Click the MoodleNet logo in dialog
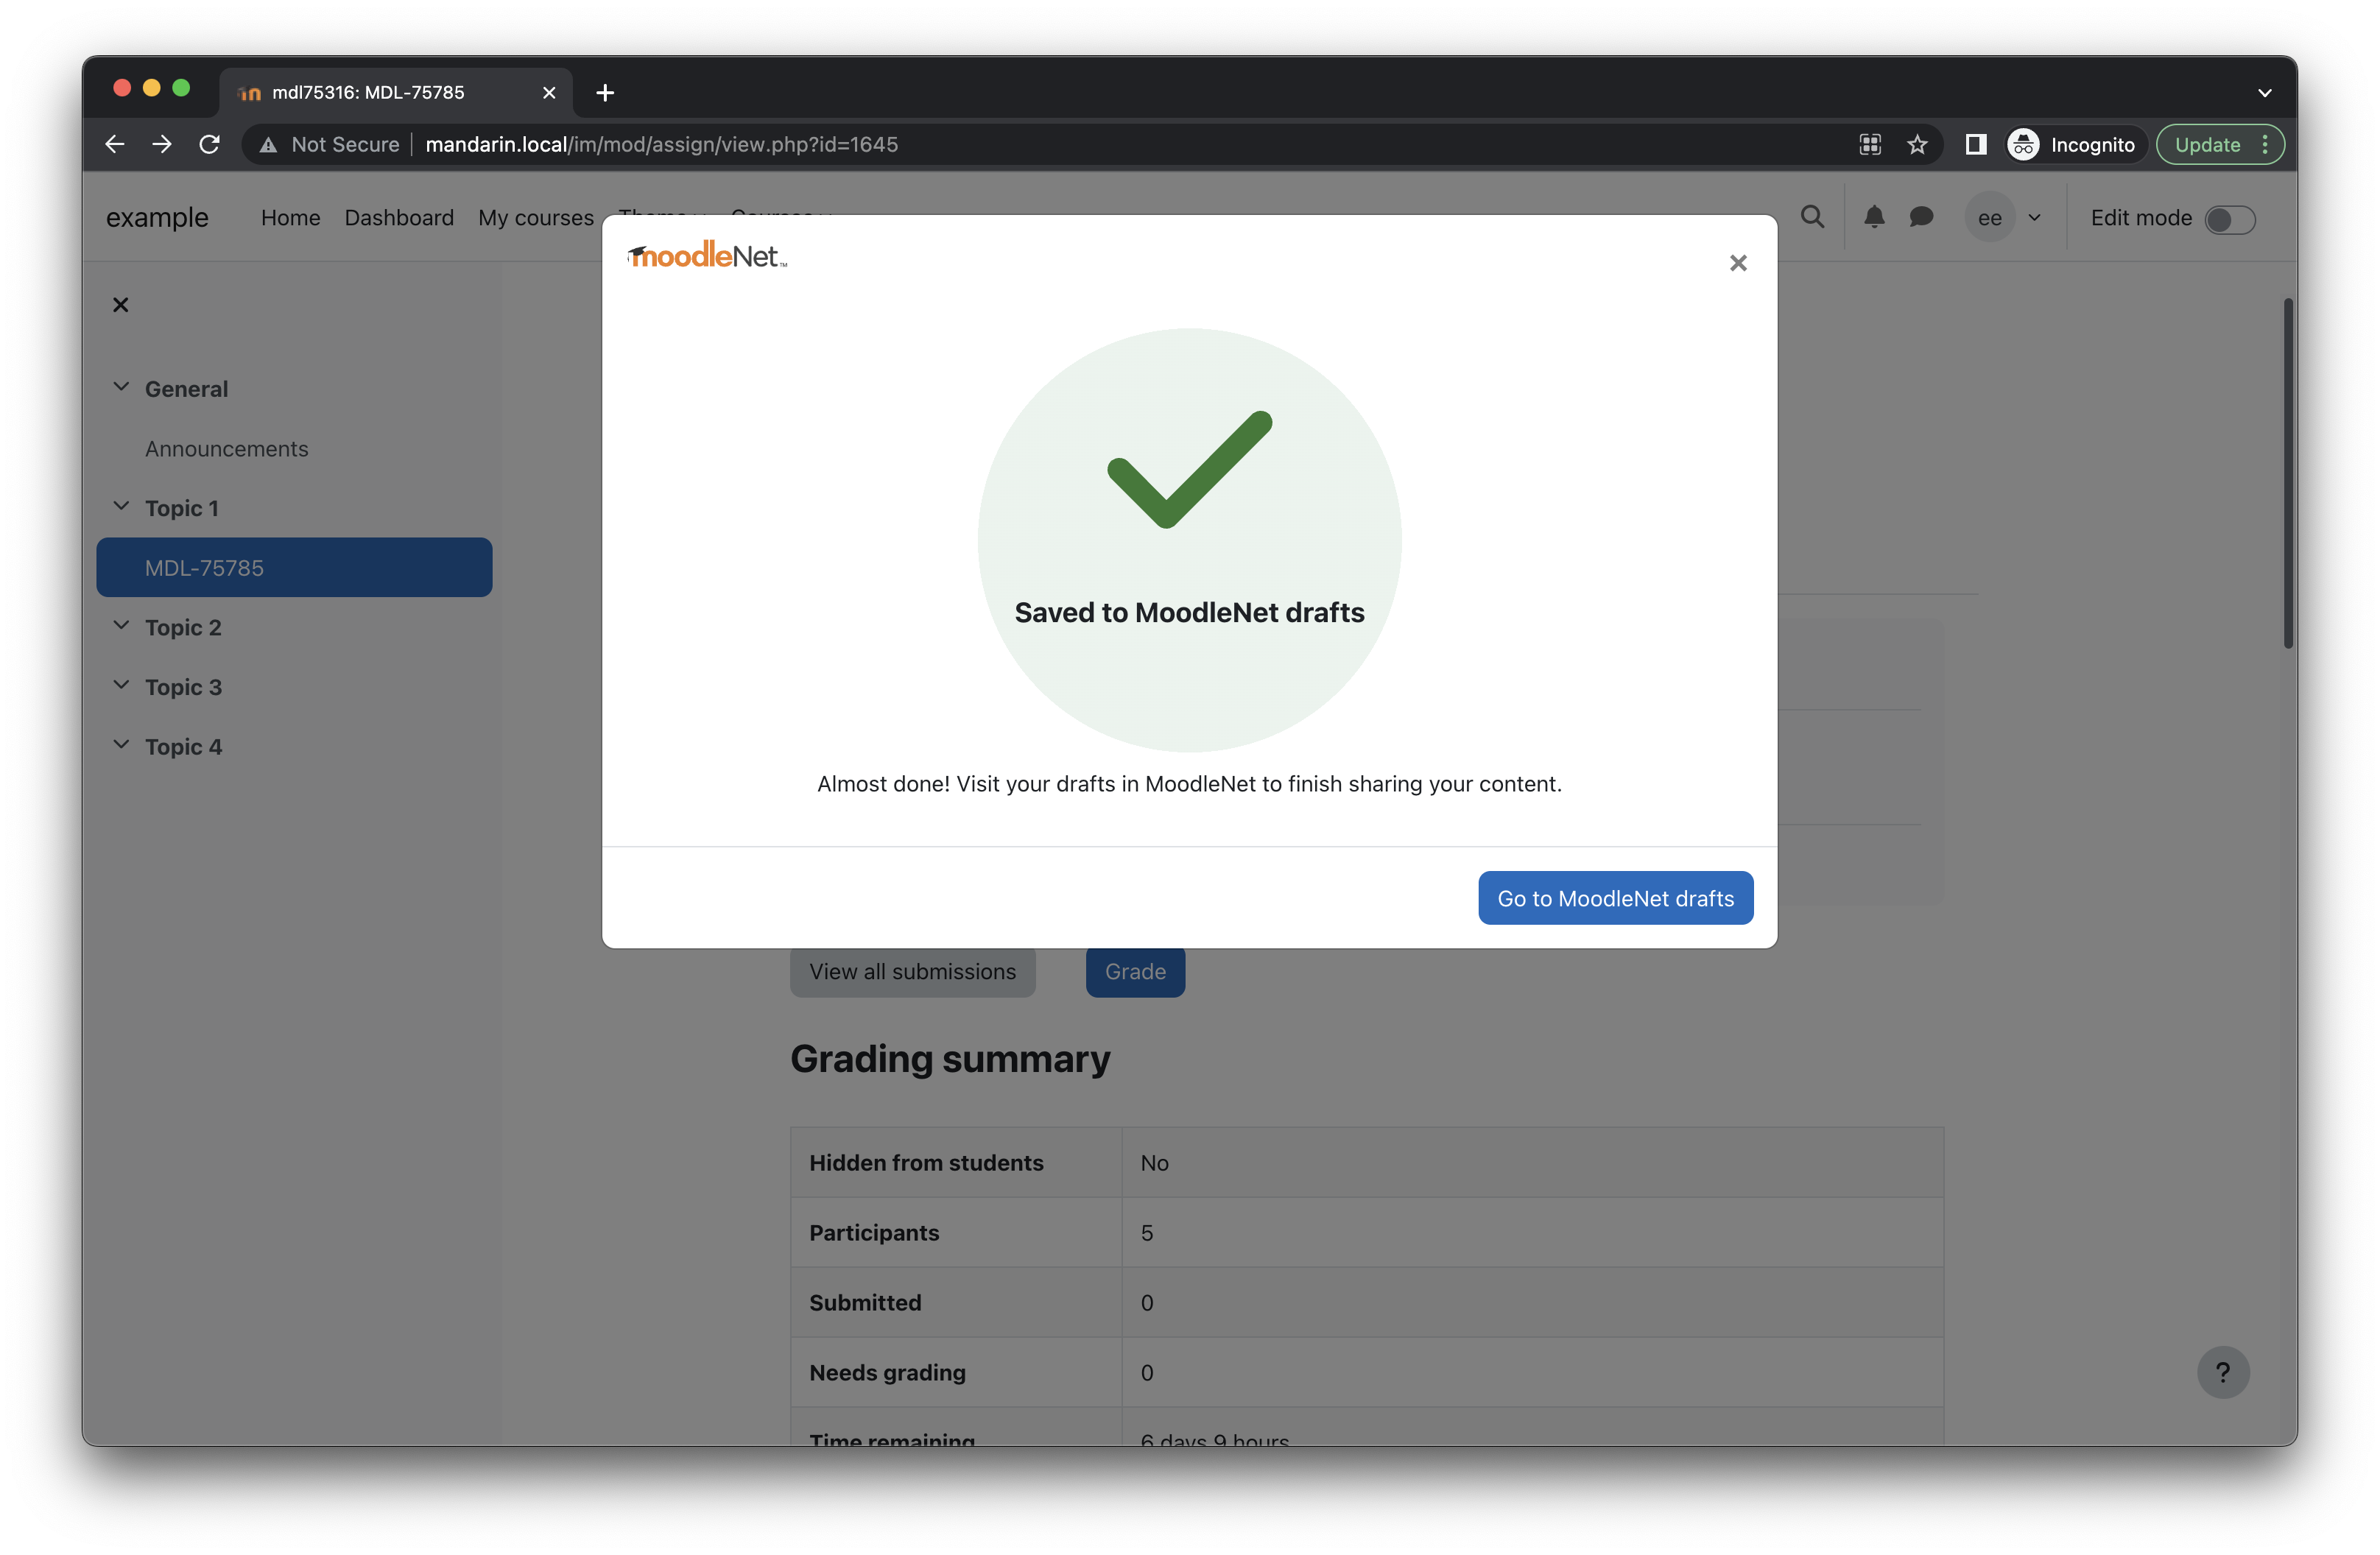 click(x=707, y=255)
